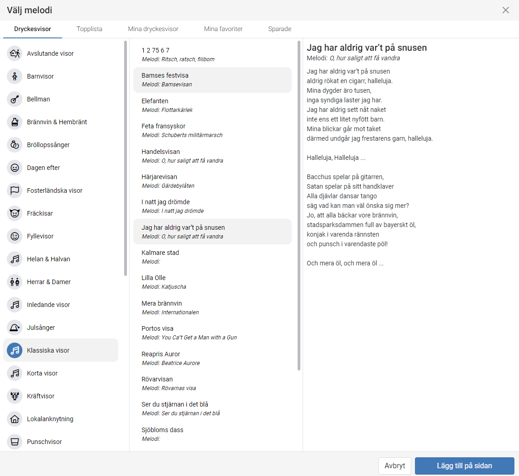Image resolution: width=519 pixels, height=476 pixels.
Task: Click the Fräckisar devil face icon
Action: (x=15, y=213)
